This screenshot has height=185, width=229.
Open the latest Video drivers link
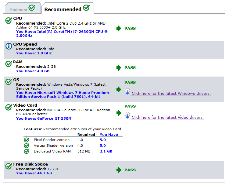(167, 117)
